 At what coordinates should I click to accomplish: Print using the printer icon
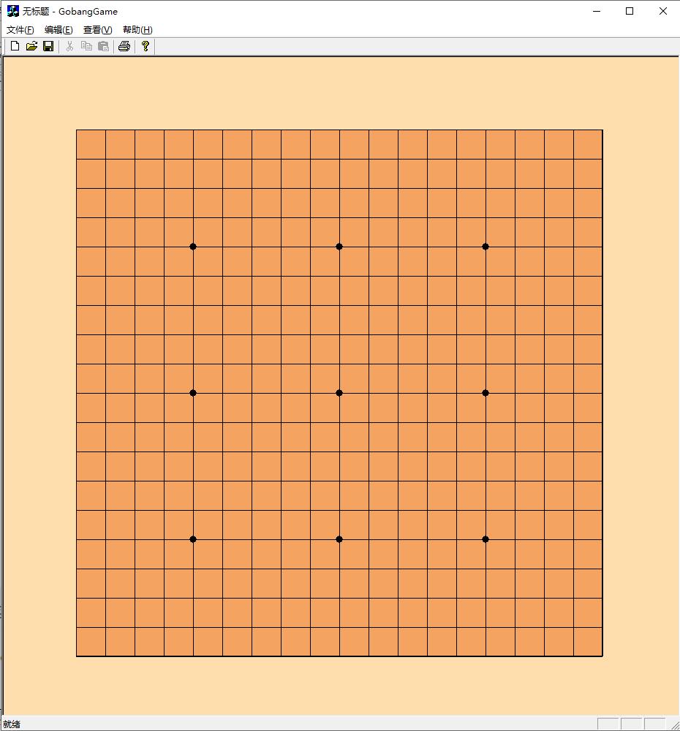pyautogui.click(x=124, y=46)
